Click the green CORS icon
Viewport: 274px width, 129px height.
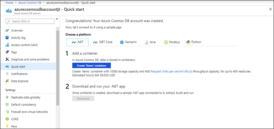pos(7,119)
